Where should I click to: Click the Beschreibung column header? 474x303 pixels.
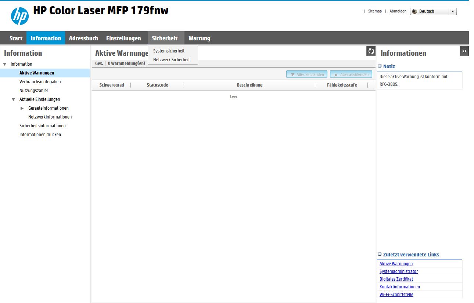[x=249, y=85]
